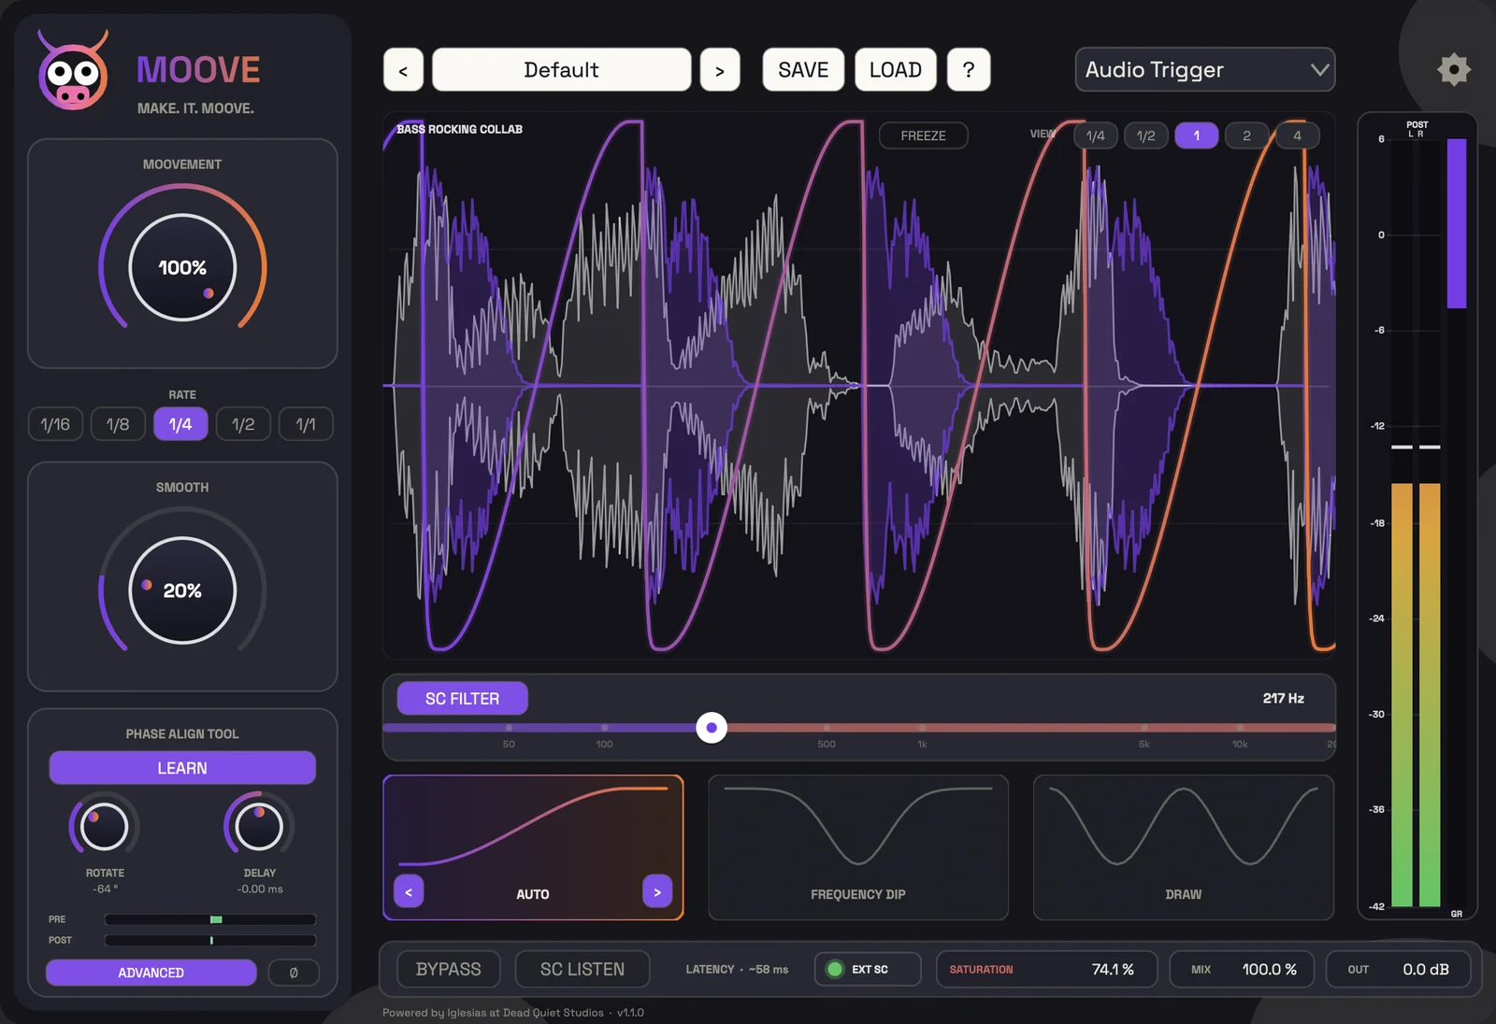Click the DELAY knob
Viewport: 1496px width, 1024px height.
[x=259, y=827]
